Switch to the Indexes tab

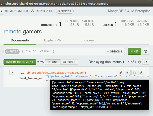pos(88,40)
